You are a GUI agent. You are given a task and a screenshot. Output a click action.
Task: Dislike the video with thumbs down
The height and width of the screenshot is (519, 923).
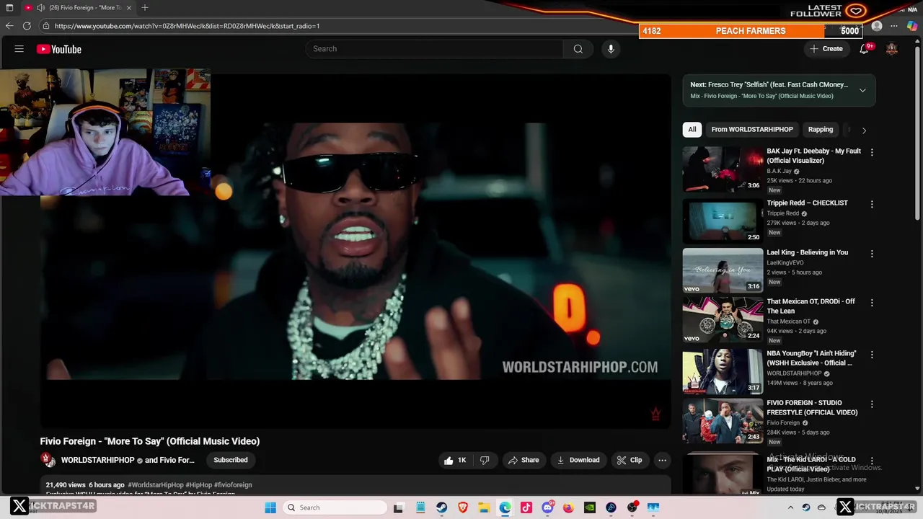point(485,460)
